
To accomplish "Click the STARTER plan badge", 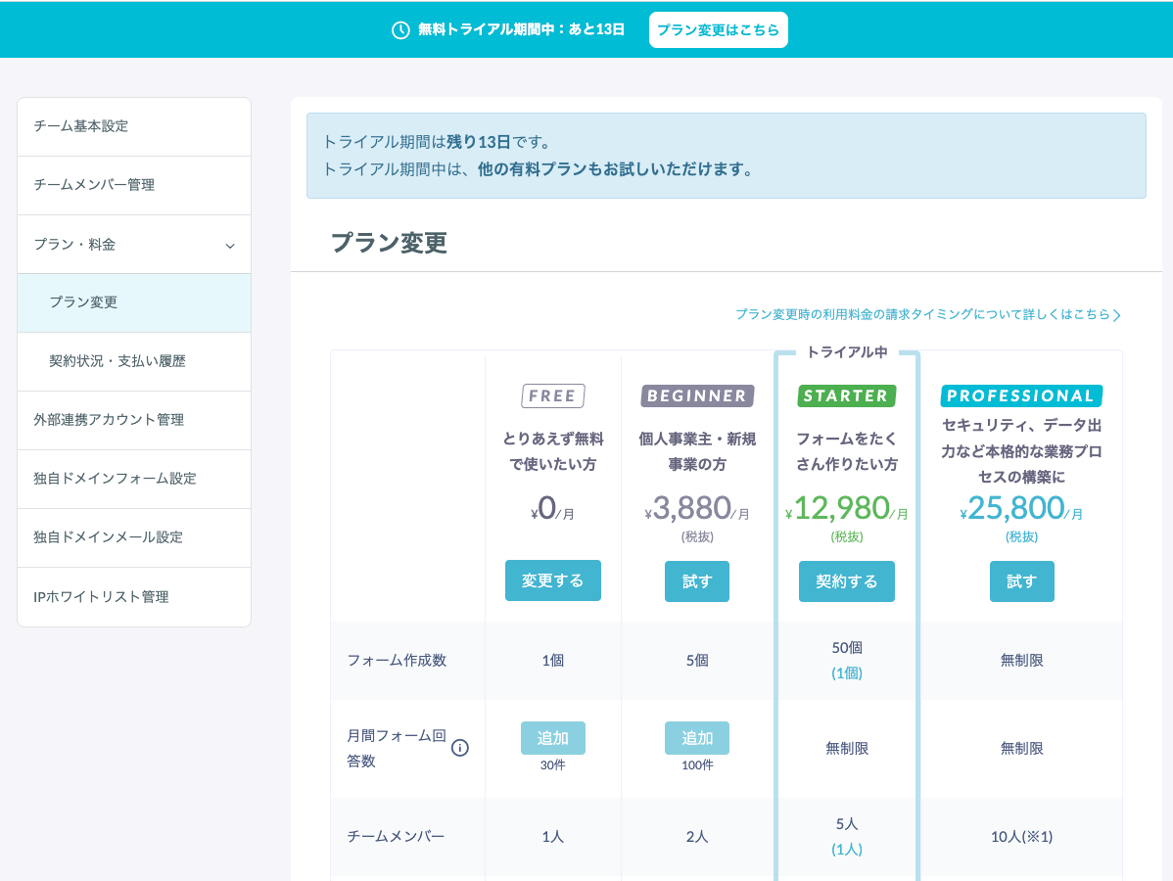I will 846,395.
